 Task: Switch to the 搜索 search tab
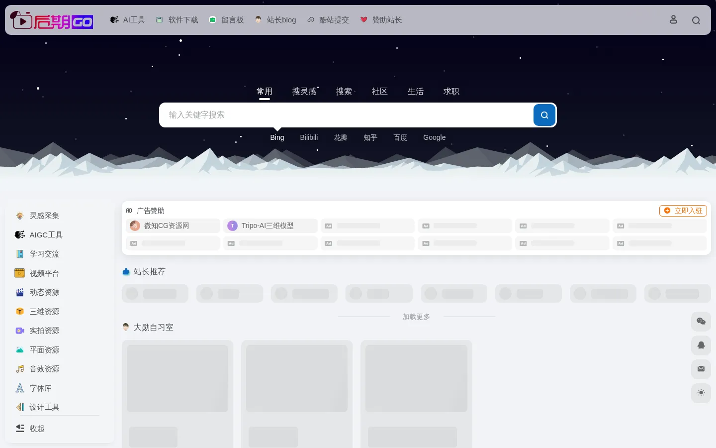point(344,92)
